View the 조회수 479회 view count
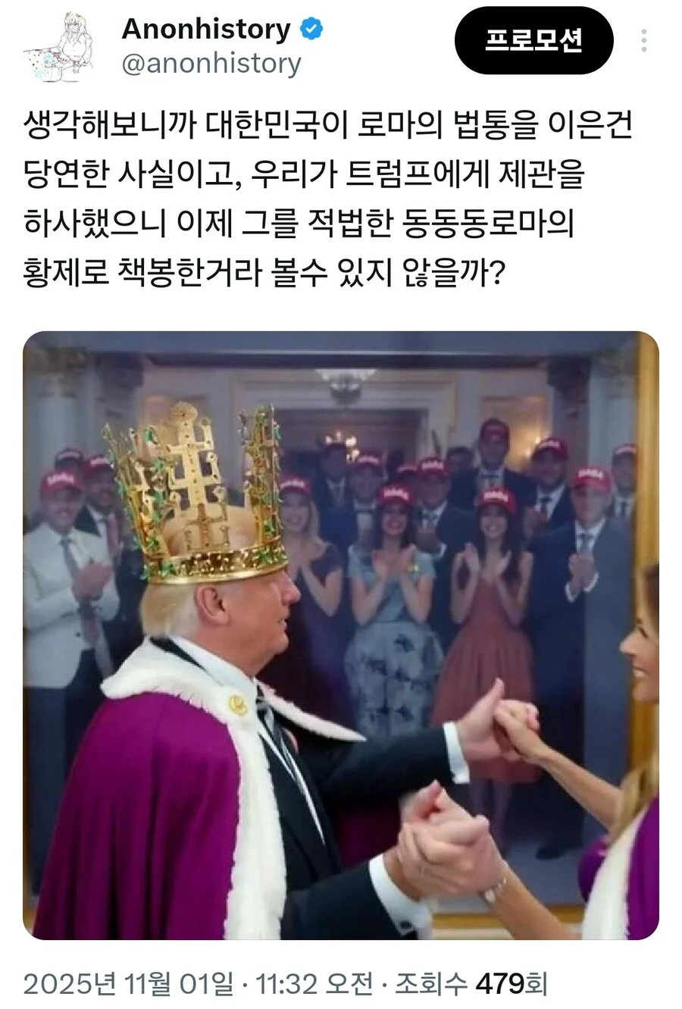Screen dimensions: 682x1009 click(471, 984)
